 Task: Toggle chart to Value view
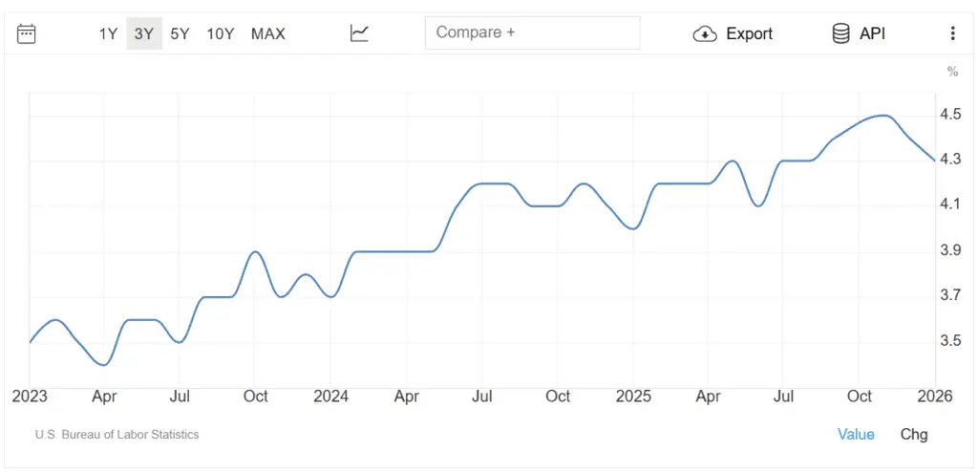[856, 434]
